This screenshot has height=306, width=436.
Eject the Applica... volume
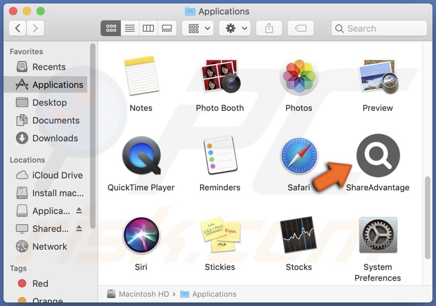coord(79,211)
